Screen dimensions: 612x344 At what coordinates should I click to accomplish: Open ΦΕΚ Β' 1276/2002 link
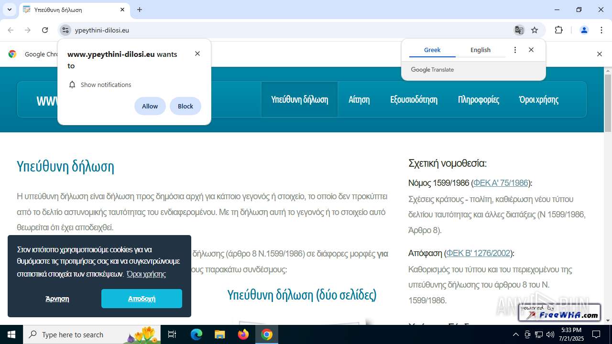tap(478, 253)
